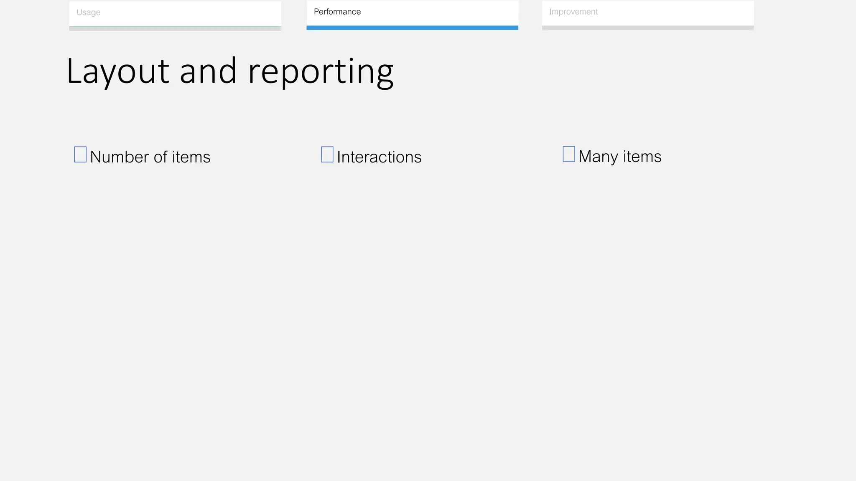The width and height of the screenshot is (856, 481).
Task: Click the 'Number of items' label
Action: click(x=150, y=157)
